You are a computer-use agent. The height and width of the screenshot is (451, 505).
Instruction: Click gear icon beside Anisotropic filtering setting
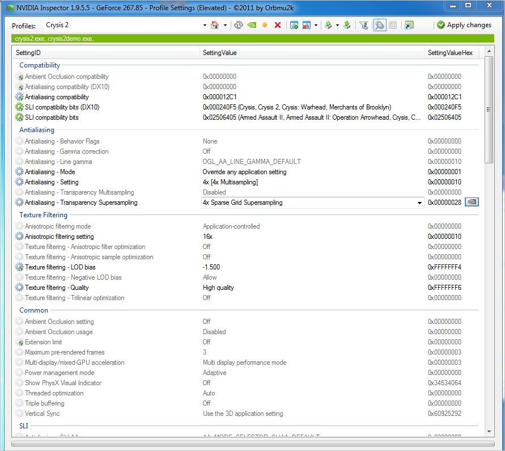coord(19,237)
